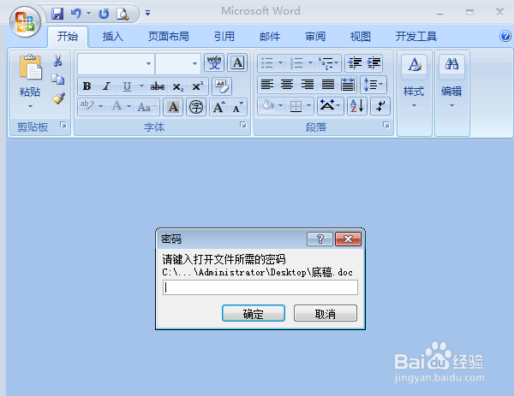The width and height of the screenshot is (514, 396).
Task: Click the enclosed character 字 icon
Action: coord(196,107)
